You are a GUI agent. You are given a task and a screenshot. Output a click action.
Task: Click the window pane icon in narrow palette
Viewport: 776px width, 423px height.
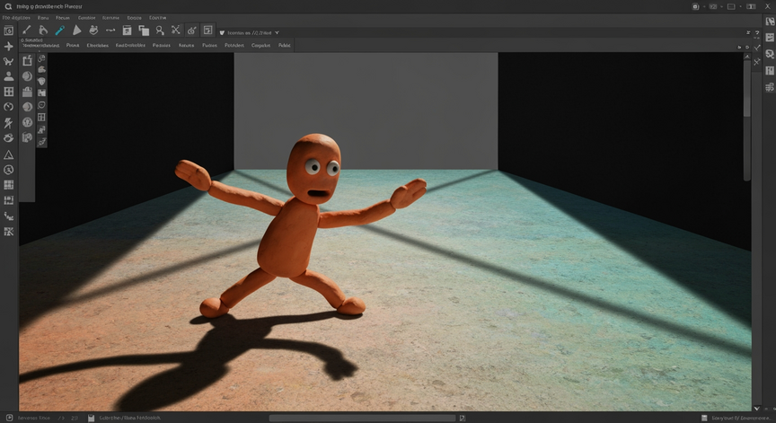(42, 118)
